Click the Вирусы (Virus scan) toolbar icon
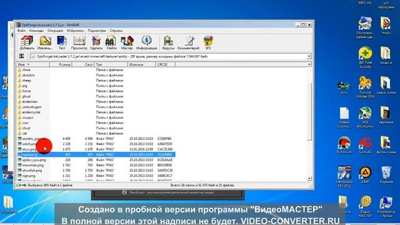 168,42
